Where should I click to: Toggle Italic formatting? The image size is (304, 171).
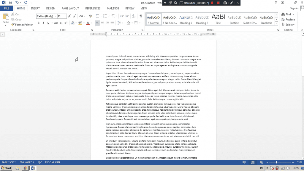point(43,23)
